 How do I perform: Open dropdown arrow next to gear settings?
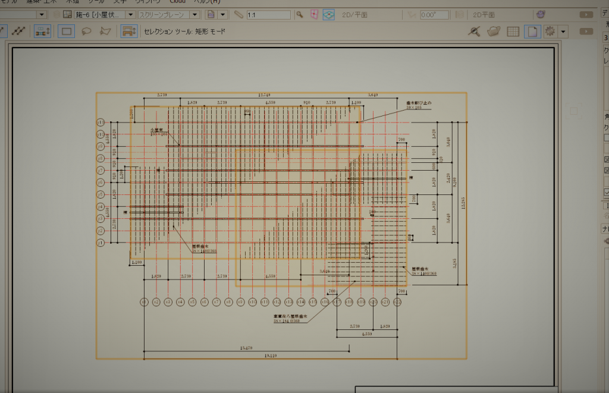tap(563, 32)
